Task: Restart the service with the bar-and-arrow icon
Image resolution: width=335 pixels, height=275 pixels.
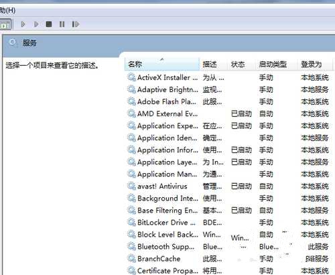Action: [76, 24]
